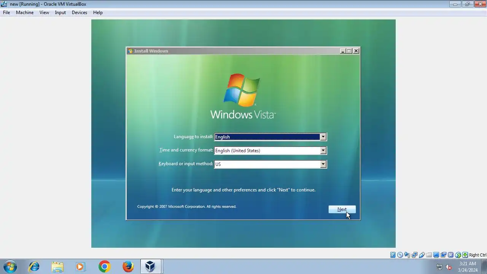Click the hard disk activity indicator icon
Image resolution: width=487 pixels, height=274 pixels.
393,255
